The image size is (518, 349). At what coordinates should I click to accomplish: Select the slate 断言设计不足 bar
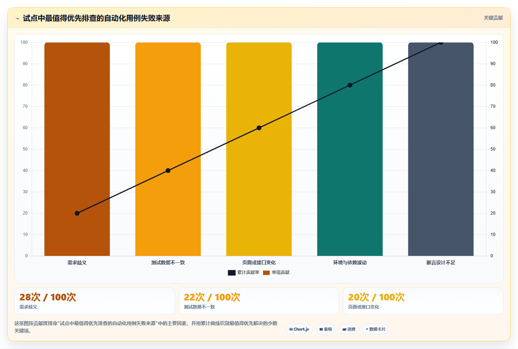(441, 149)
